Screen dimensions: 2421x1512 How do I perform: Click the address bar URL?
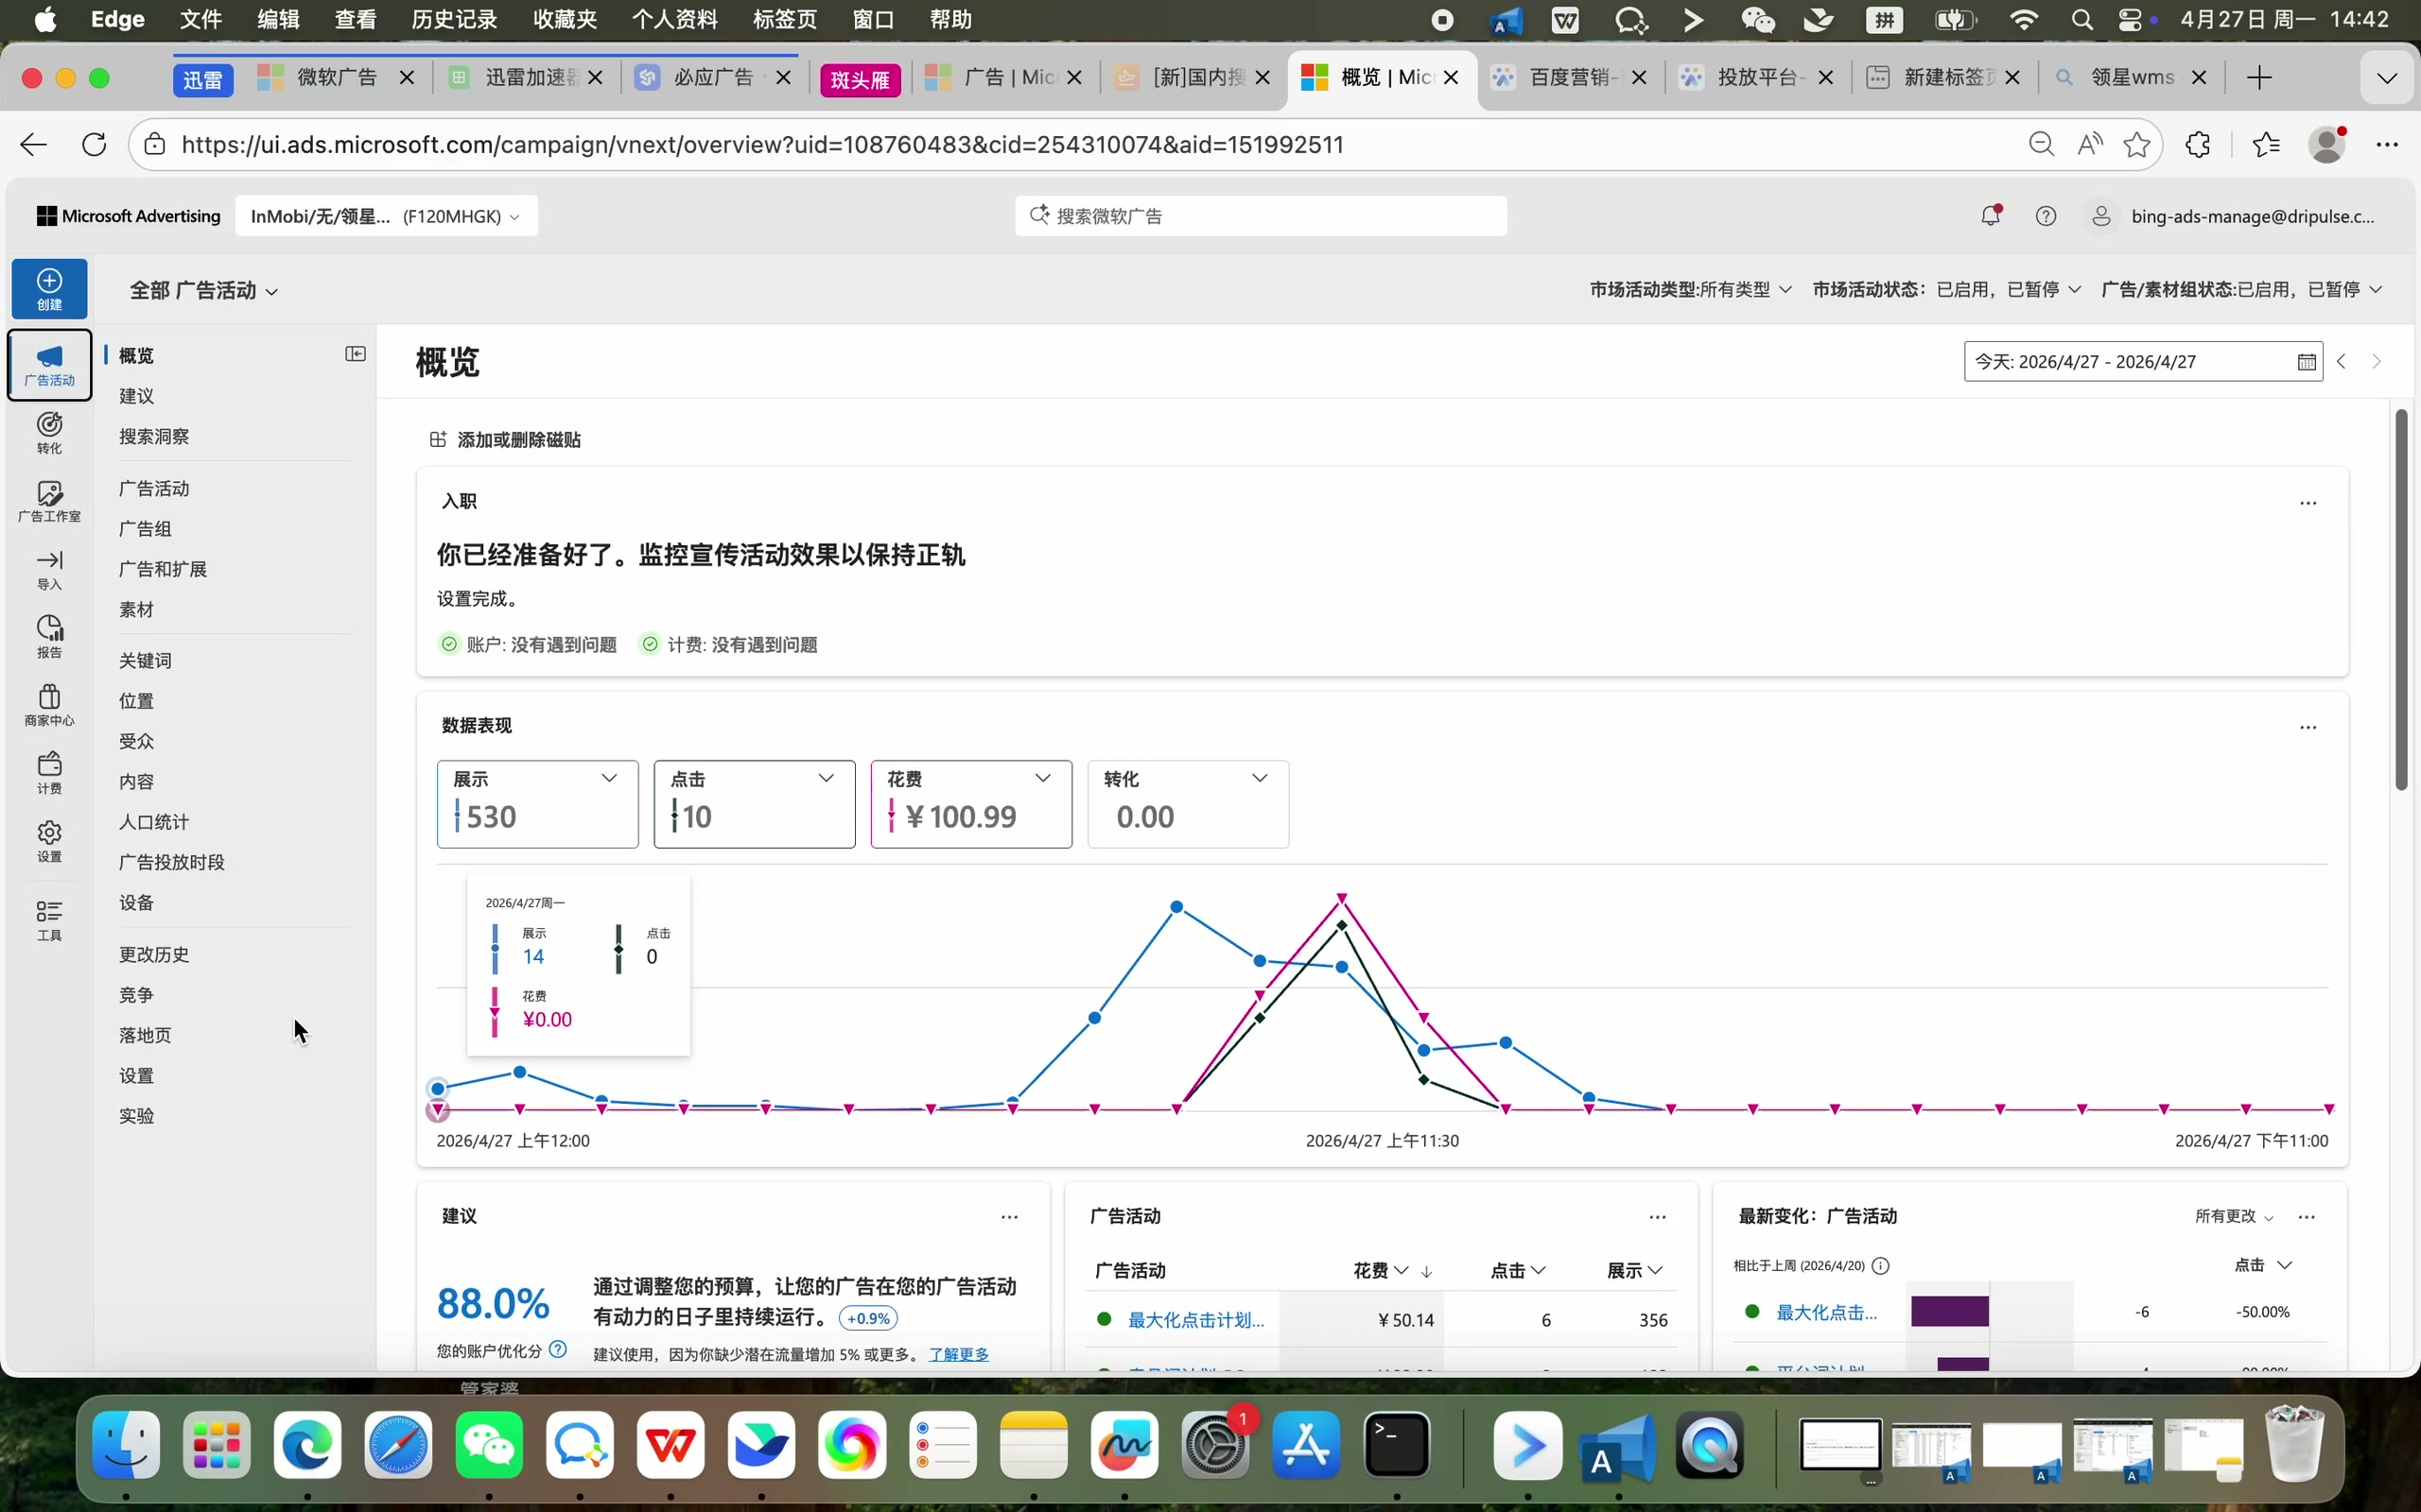pyautogui.click(x=762, y=145)
